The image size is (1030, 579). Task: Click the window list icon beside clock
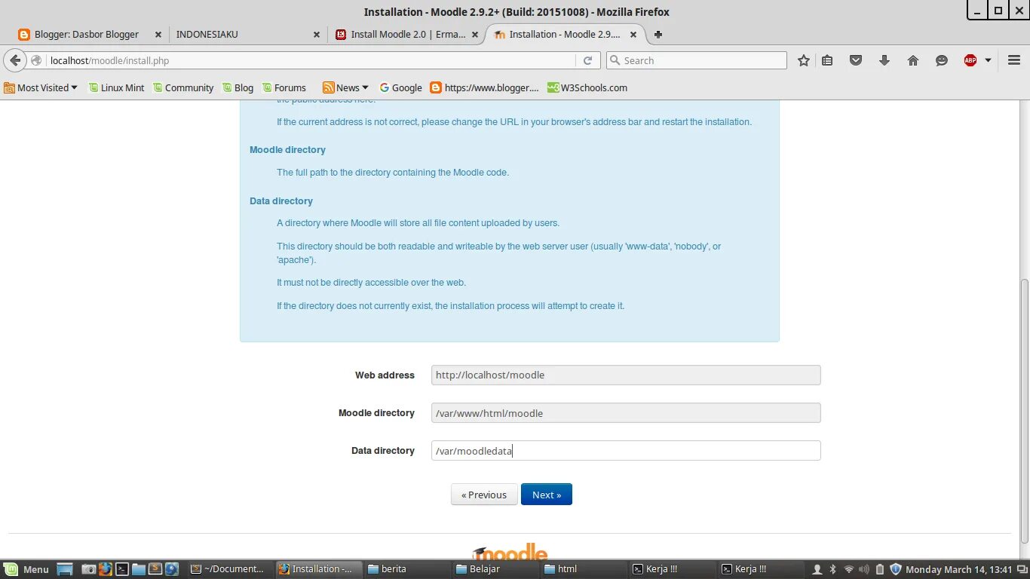tap(1021, 569)
